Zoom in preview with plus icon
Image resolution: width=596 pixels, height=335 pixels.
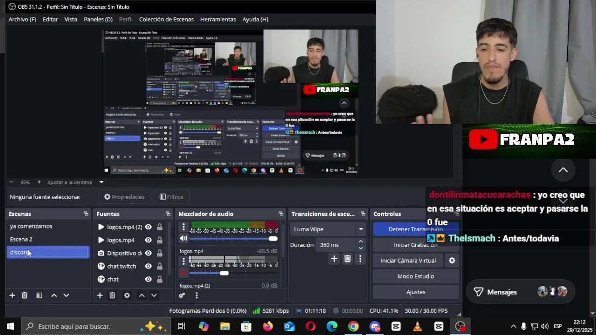pyautogui.click(x=39, y=182)
